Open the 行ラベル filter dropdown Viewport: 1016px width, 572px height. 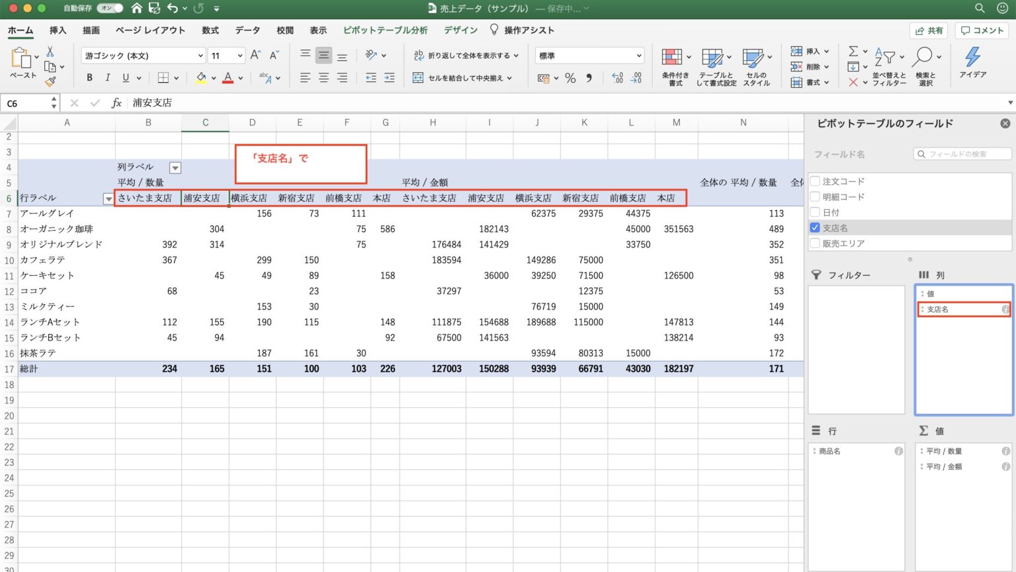(108, 198)
